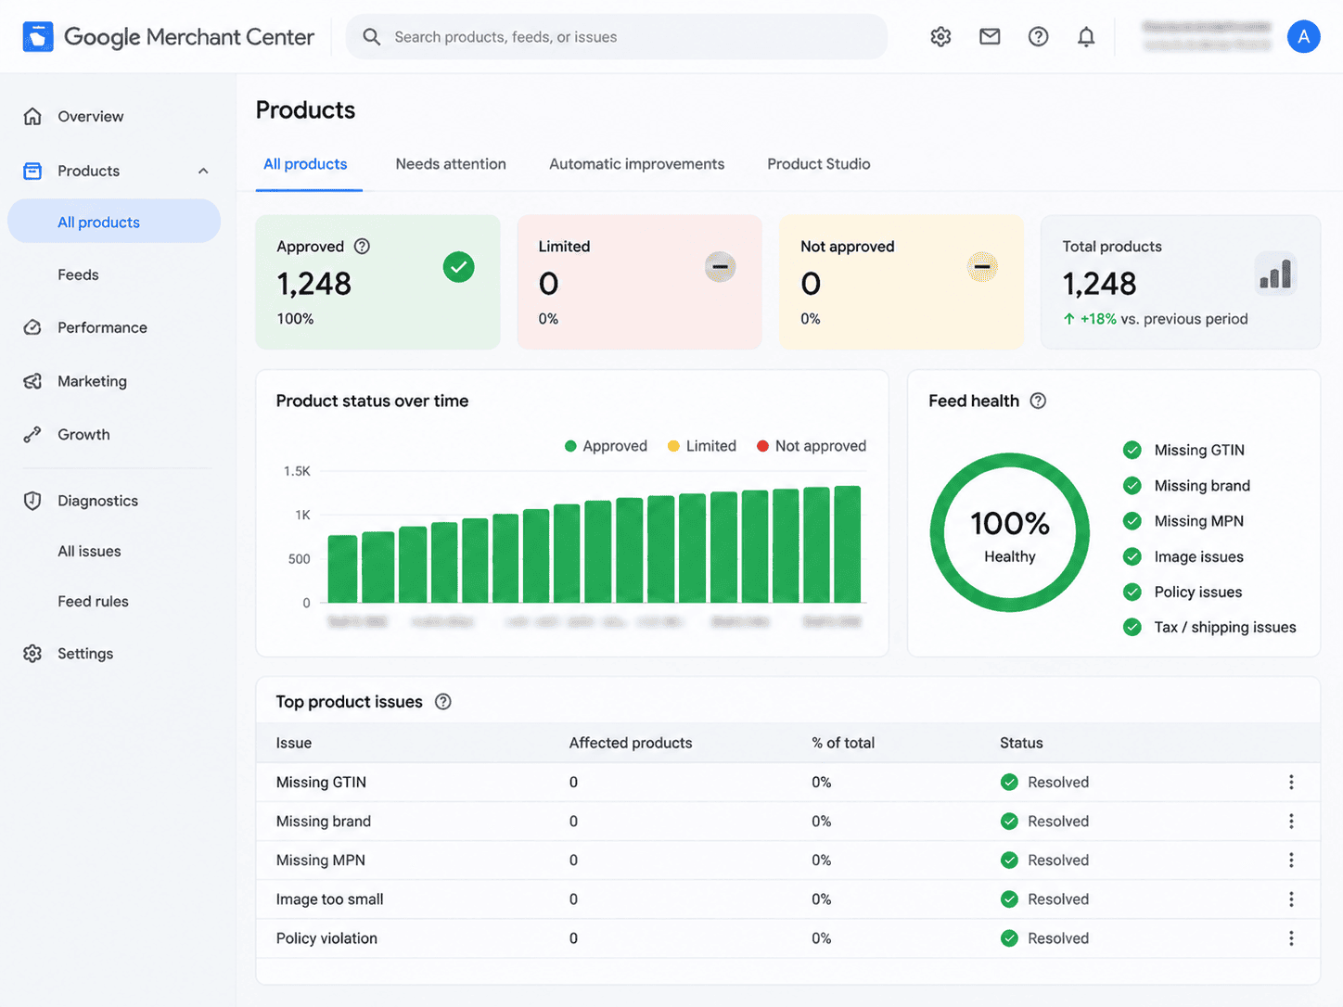Open Feeds in the sidebar
The height and width of the screenshot is (1007, 1343).
[78, 274]
